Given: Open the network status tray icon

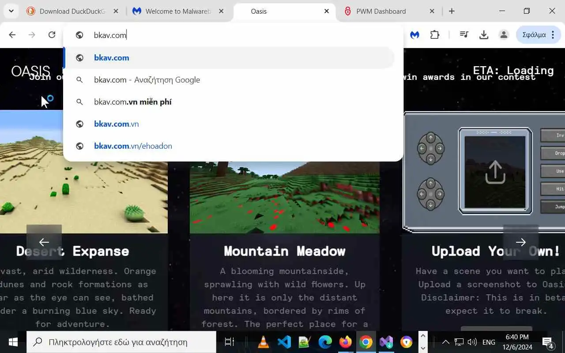Looking at the screenshot, I should [x=459, y=342].
